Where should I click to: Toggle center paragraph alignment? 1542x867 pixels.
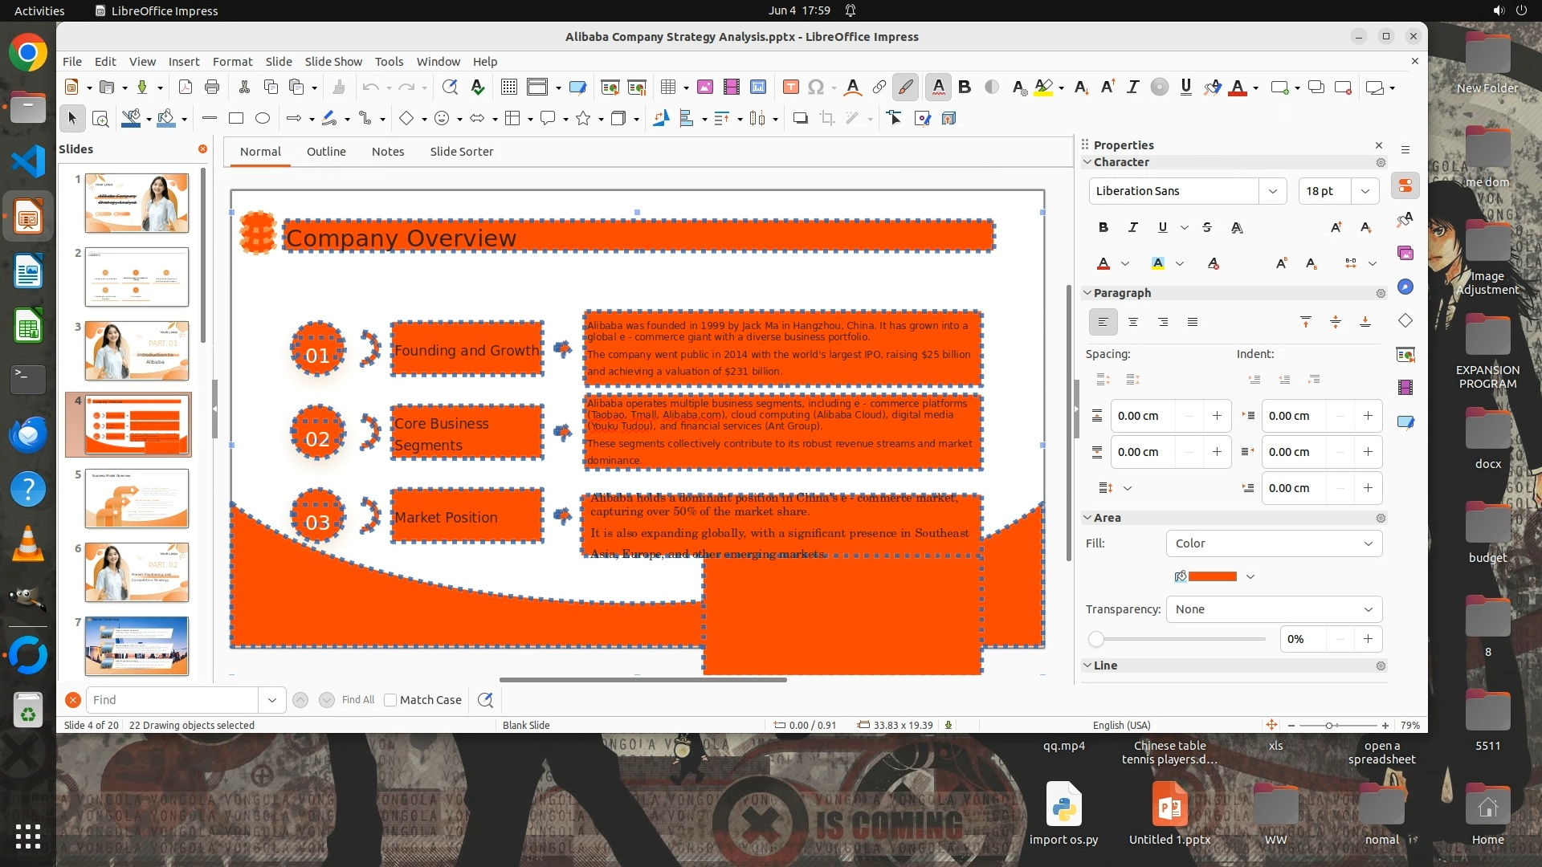point(1133,322)
